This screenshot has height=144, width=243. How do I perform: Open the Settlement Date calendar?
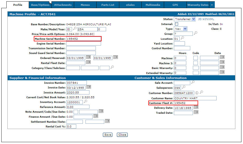click(107, 121)
